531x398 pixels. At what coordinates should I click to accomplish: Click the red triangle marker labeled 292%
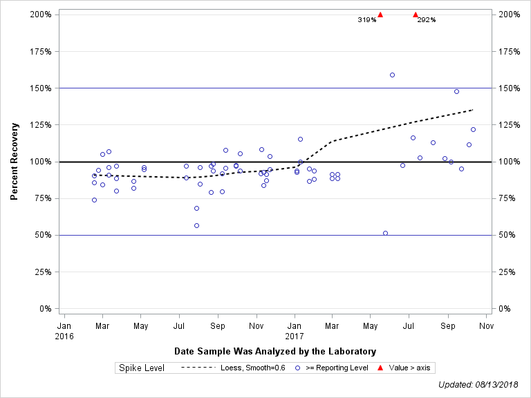tap(416, 15)
